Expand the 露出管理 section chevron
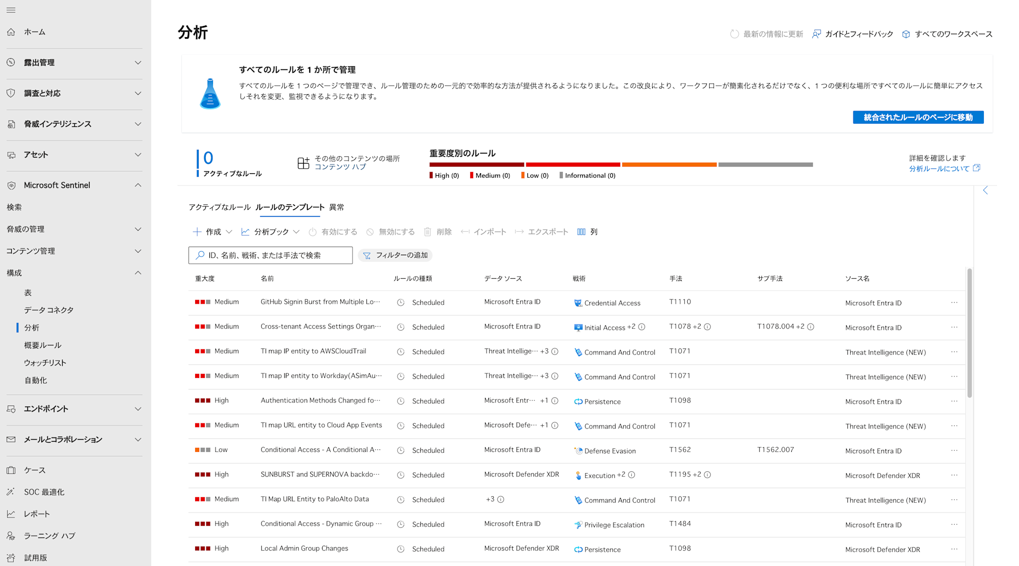Screen dimensions: 1019x566 point(138,63)
